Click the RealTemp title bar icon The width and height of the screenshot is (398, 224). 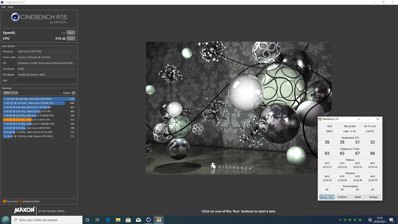point(320,119)
